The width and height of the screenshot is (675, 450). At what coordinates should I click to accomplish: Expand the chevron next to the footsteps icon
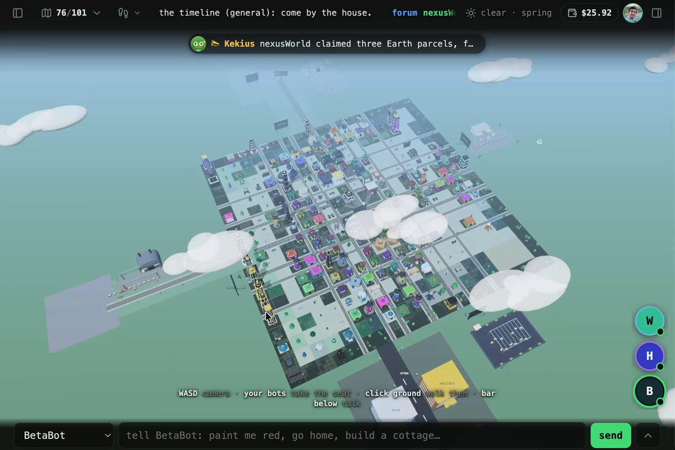tap(137, 13)
